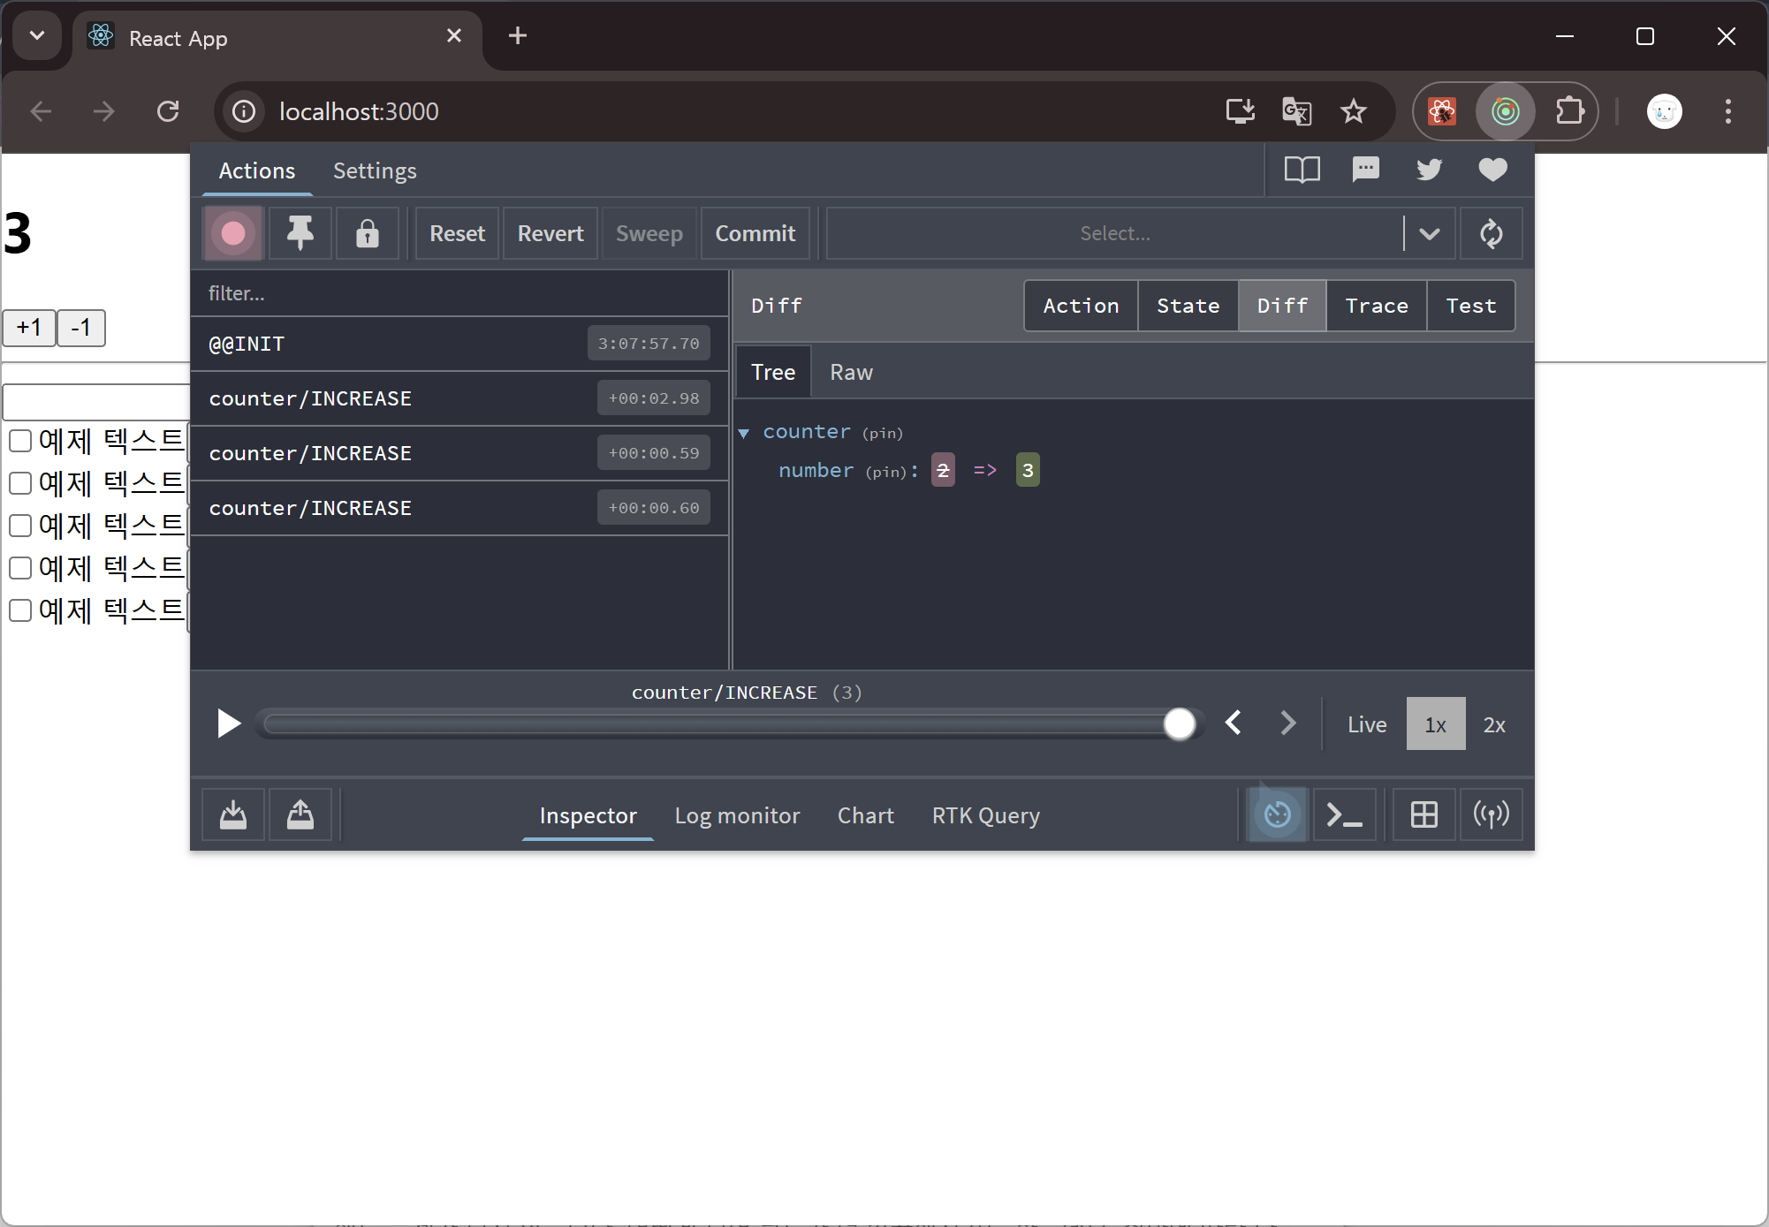Check the last 예제 텍스트 checkbox

[20, 610]
